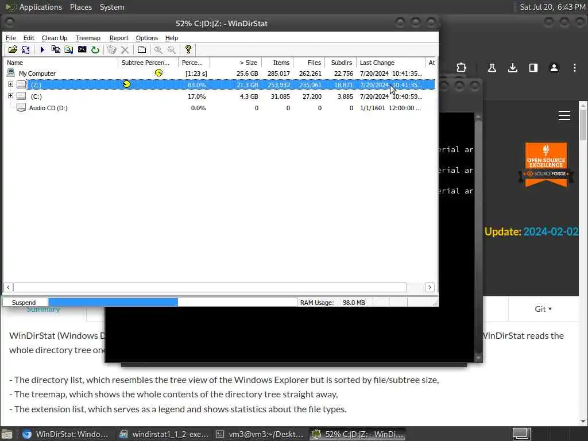Image resolution: width=588 pixels, height=441 pixels.
Task: Sort by the Name column header
Action: [61, 63]
